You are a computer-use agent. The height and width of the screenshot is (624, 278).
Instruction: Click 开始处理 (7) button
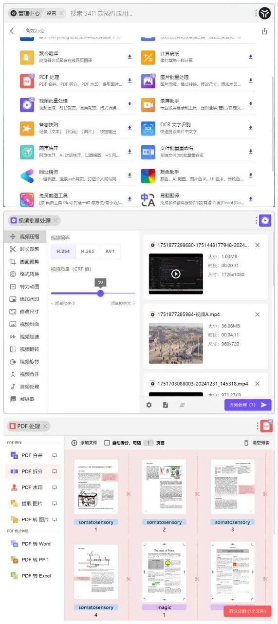(248, 405)
